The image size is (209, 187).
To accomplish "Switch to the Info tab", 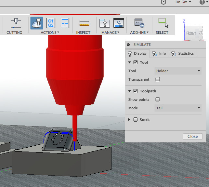I will point(159,53).
